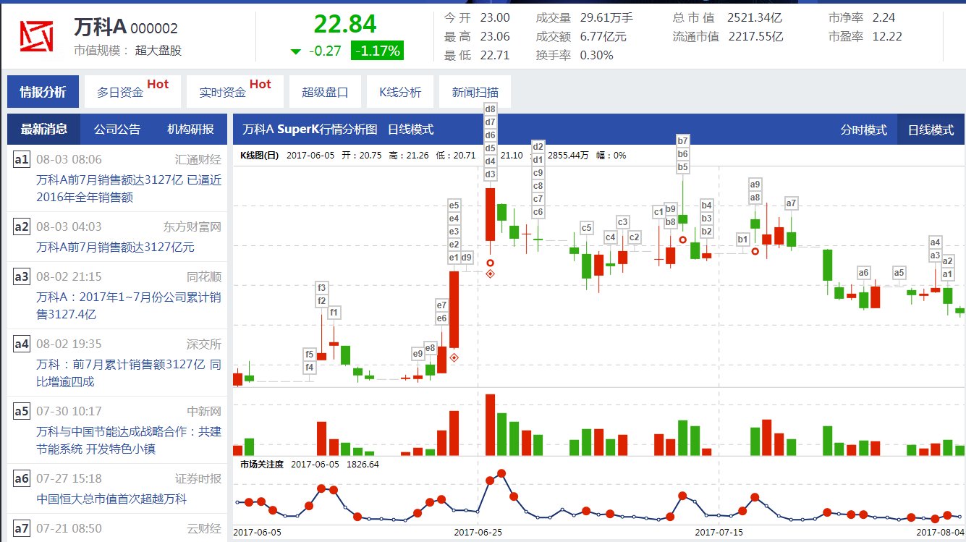Screen dimensions: 966x542
Task: Open news article 中国恒大总市值首次超越万科
Action: [111, 499]
